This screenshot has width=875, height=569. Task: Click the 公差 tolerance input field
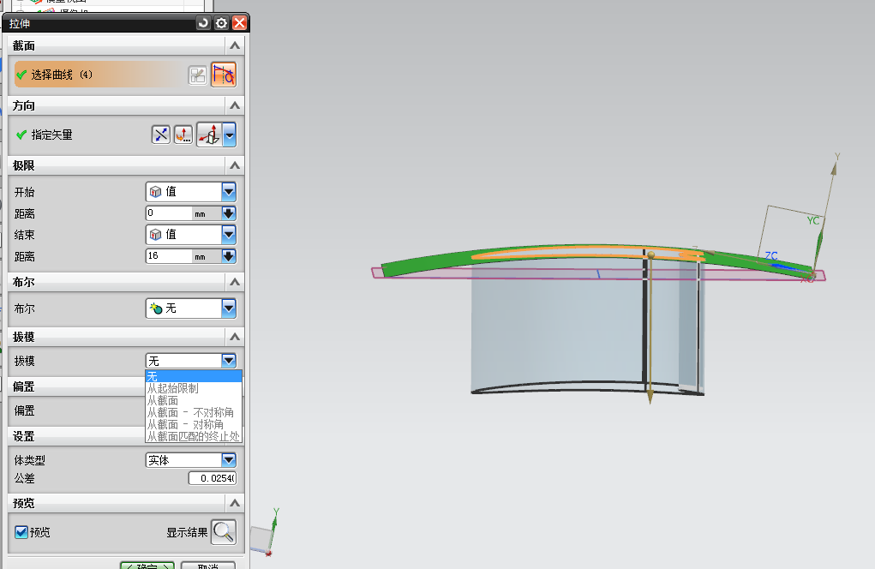[212, 478]
